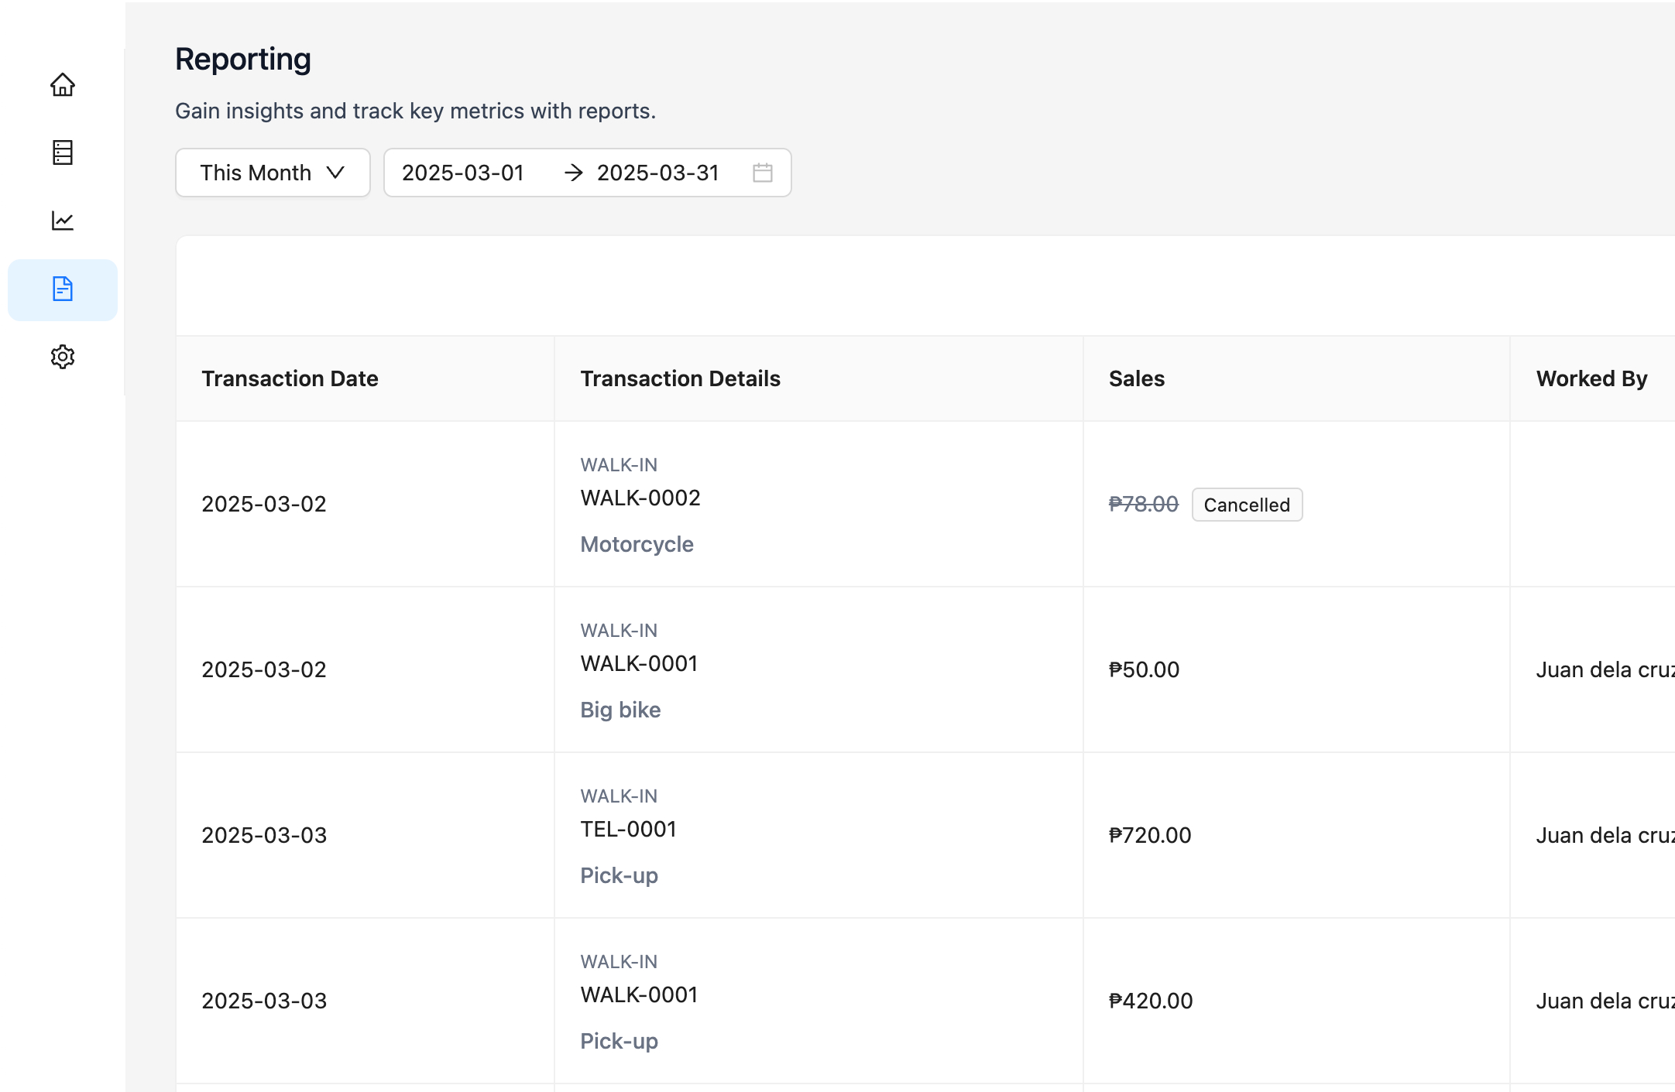This screenshot has width=1675, height=1092.
Task: Select the ₱50.00 sales amount
Action: tap(1145, 669)
